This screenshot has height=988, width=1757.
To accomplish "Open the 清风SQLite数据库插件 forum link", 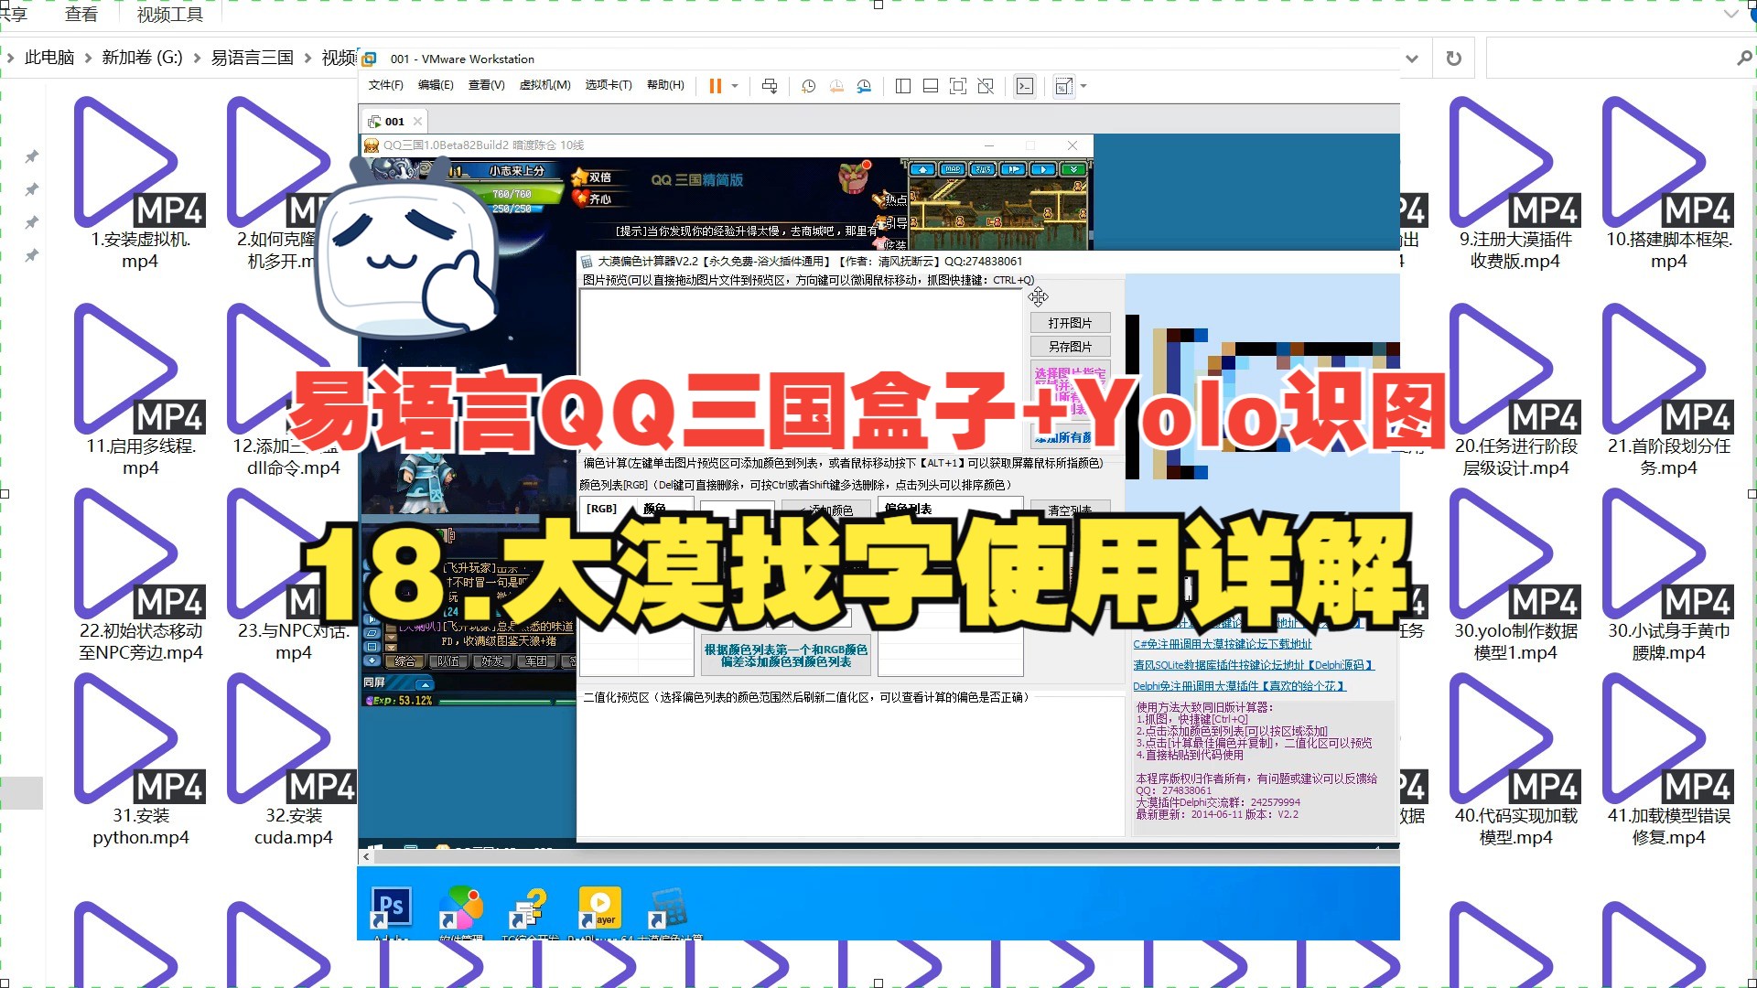I will click(x=1254, y=665).
